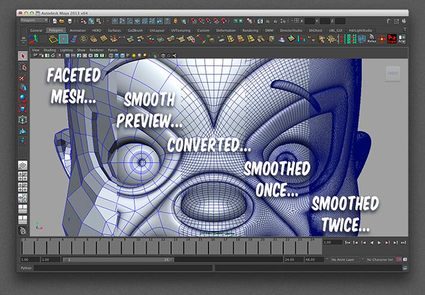Select the arrow Select tool in toolbox

tap(23, 56)
